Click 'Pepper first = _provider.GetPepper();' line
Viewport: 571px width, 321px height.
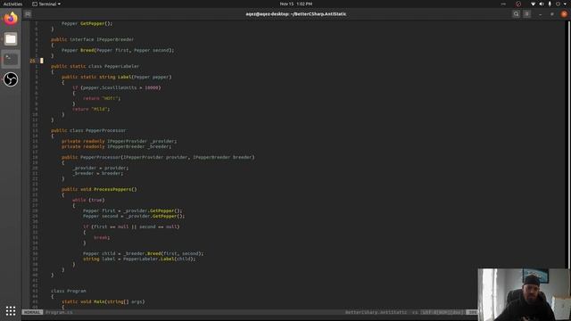point(133,210)
